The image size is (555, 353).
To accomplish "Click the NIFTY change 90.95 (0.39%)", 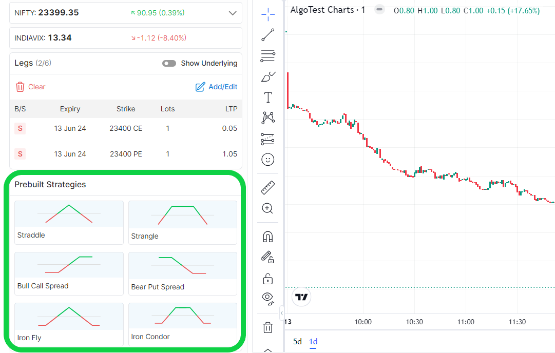I will tap(158, 13).
